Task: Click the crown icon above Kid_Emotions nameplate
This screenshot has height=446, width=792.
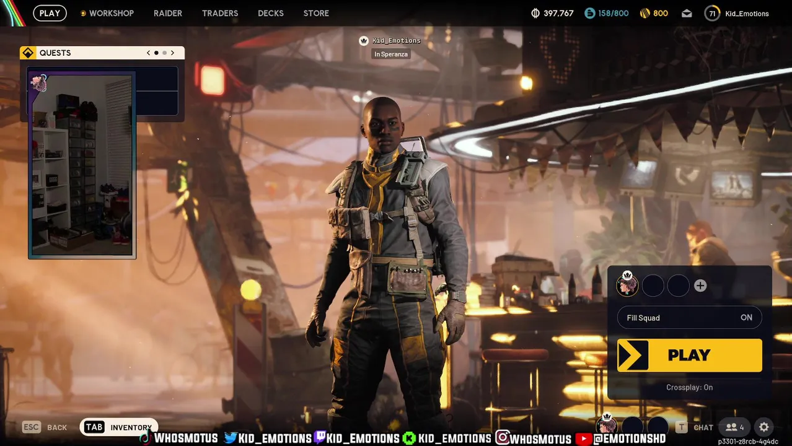Action: [364, 40]
